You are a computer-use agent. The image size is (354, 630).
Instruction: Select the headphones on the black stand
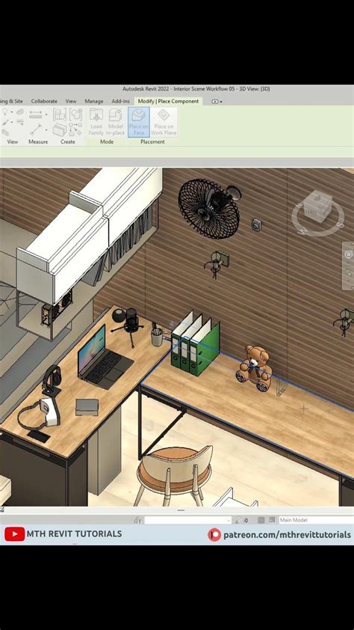[x=52, y=381]
